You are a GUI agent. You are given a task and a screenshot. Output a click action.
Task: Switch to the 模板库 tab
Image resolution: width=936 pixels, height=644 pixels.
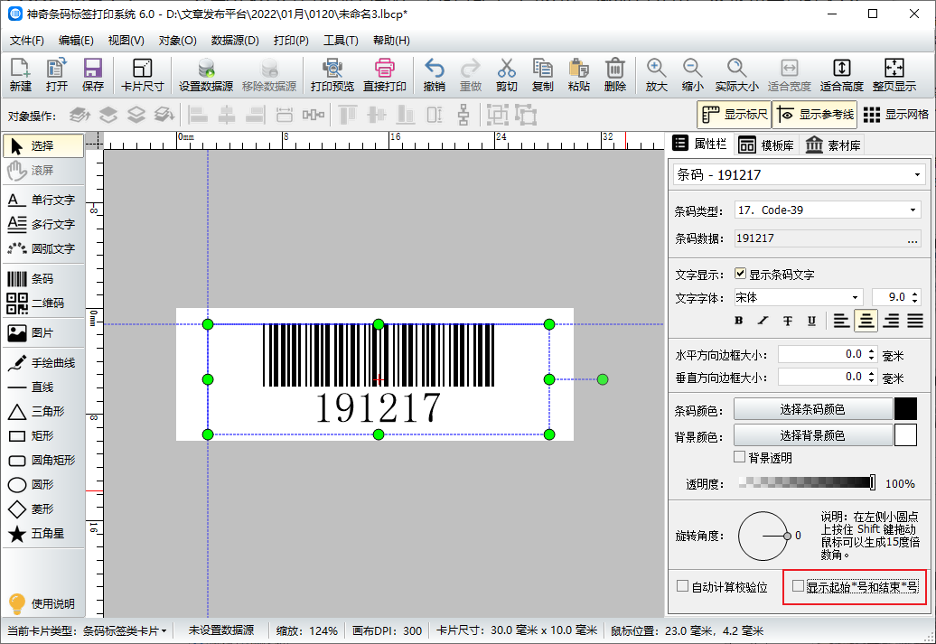click(766, 145)
